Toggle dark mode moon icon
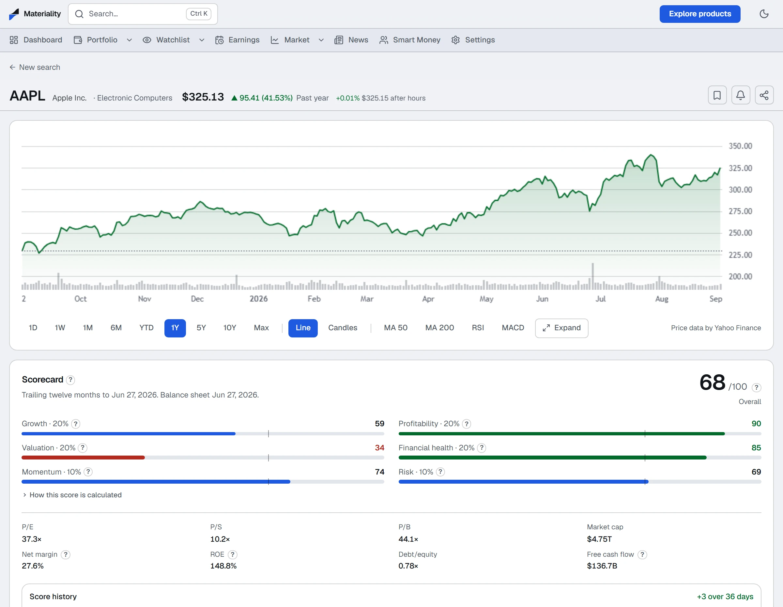783x607 pixels. (x=764, y=14)
